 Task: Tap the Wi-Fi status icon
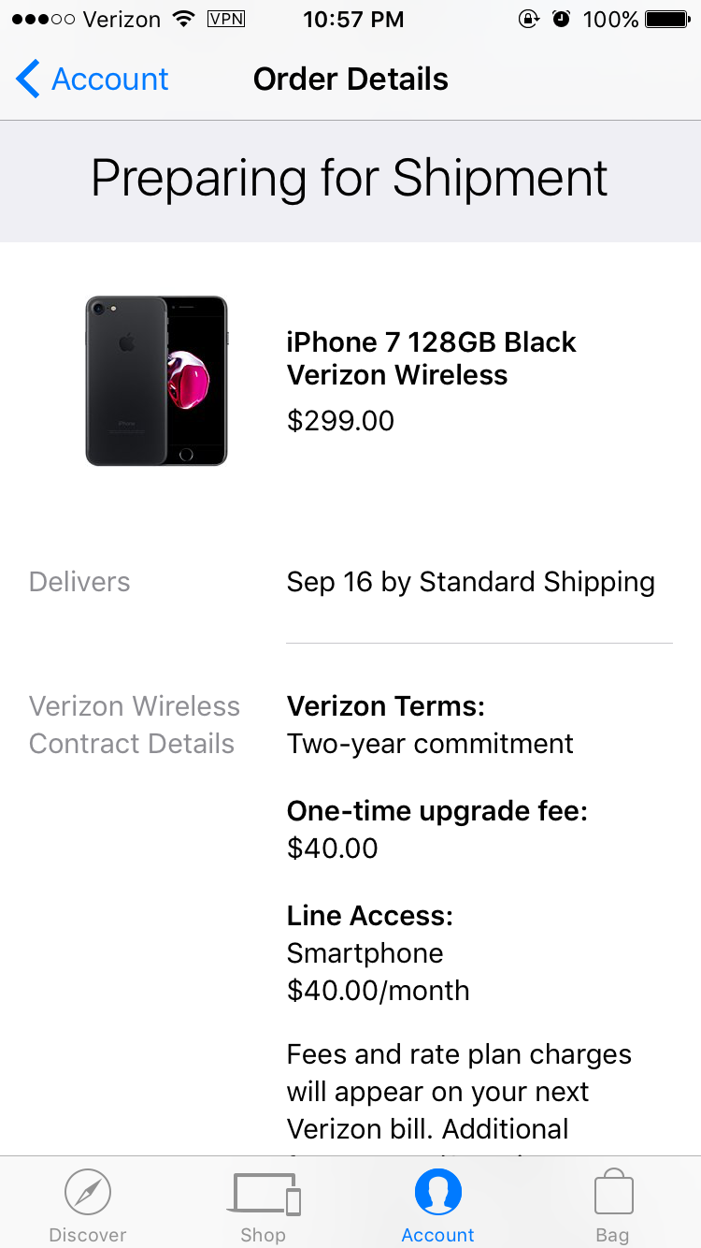[x=183, y=19]
